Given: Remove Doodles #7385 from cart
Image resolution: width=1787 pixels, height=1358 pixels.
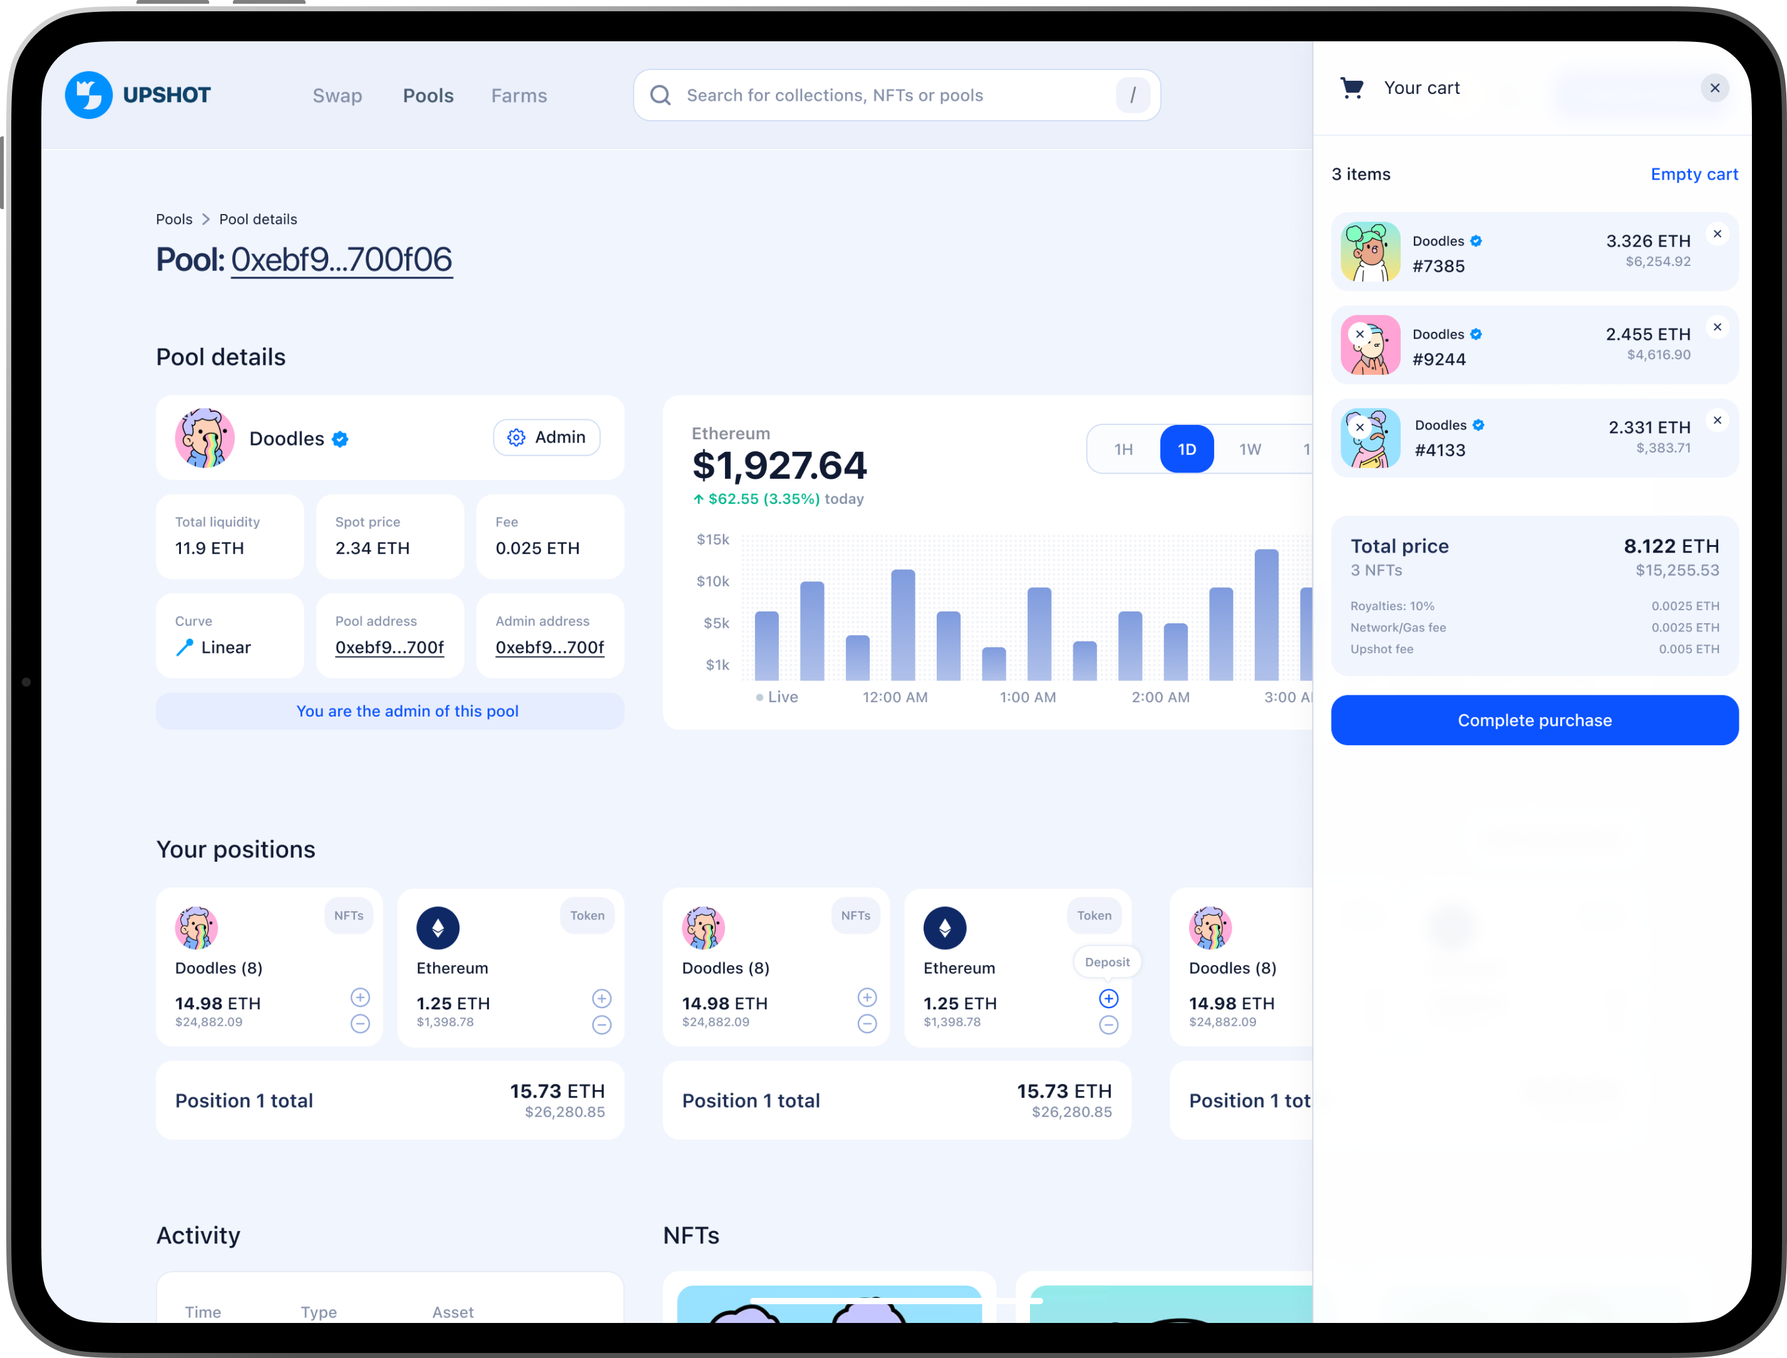Looking at the screenshot, I should pyautogui.click(x=1717, y=235).
